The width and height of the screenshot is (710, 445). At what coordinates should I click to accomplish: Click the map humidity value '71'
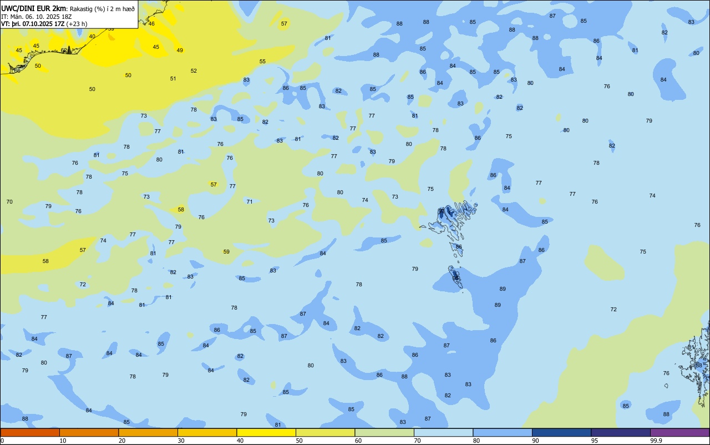250,201
